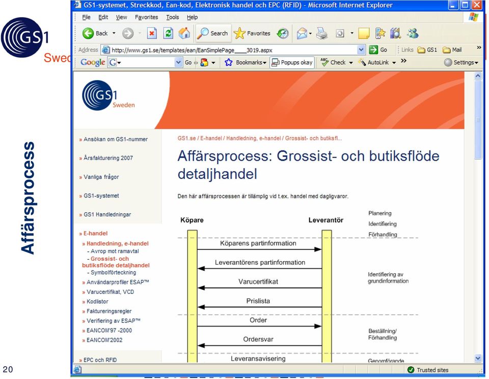Open the Mail links folder
Screen dimensions: 489x379
[452, 49]
